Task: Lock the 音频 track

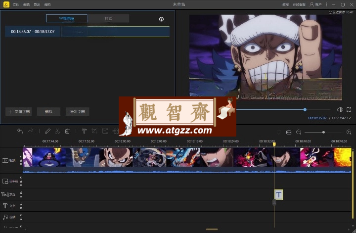Action: (x=21, y=219)
